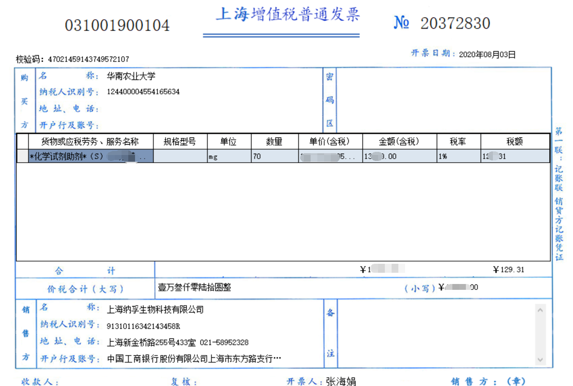The width and height of the screenshot is (573, 386).
Task: Click the empty specification cell in the item row
Action: click(x=180, y=156)
